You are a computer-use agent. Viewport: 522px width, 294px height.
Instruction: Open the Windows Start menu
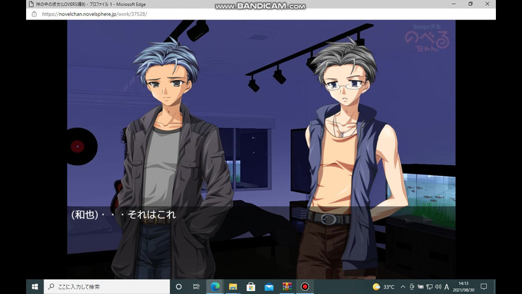click(35, 287)
